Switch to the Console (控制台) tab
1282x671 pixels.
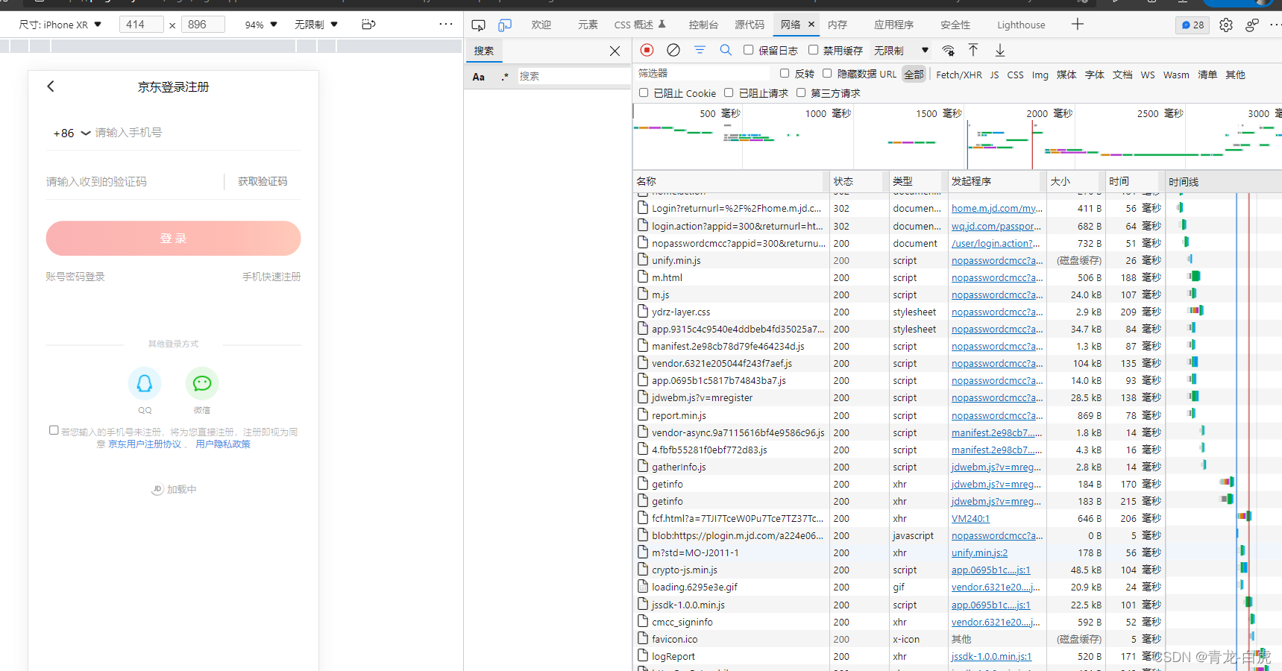click(703, 25)
